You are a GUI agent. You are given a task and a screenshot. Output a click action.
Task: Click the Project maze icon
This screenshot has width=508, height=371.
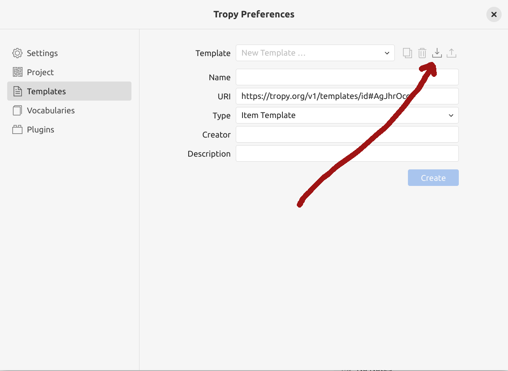[x=17, y=72]
